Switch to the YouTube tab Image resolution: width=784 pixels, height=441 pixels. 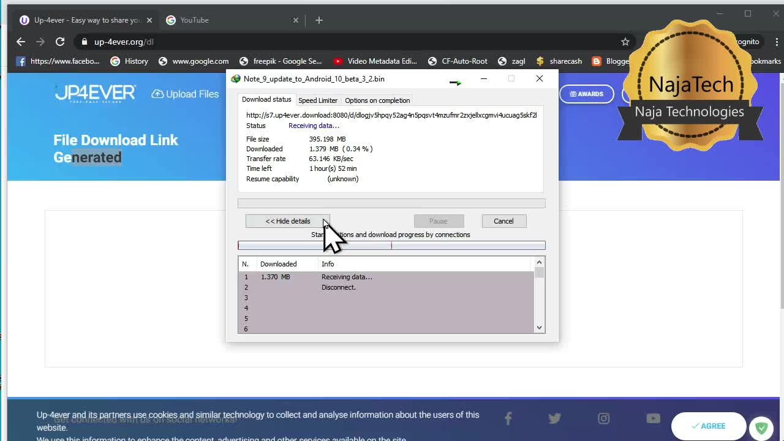click(x=233, y=20)
